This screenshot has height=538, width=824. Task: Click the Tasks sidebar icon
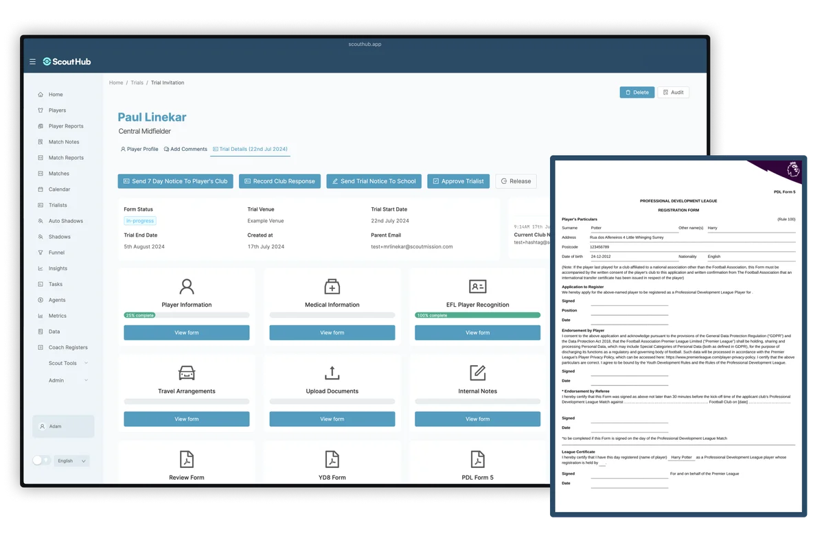click(x=41, y=284)
